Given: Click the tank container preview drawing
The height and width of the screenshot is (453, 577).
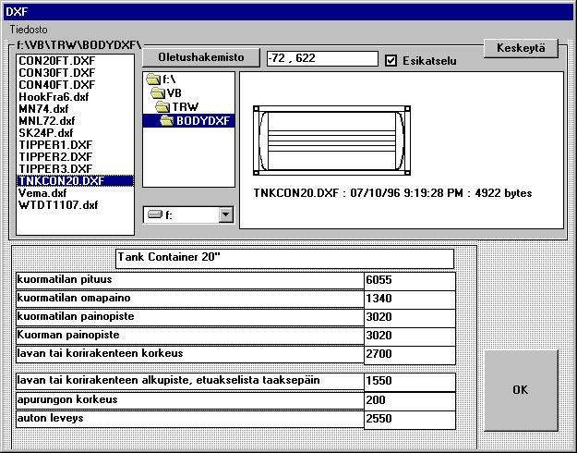Looking at the screenshot, I should (332, 141).
